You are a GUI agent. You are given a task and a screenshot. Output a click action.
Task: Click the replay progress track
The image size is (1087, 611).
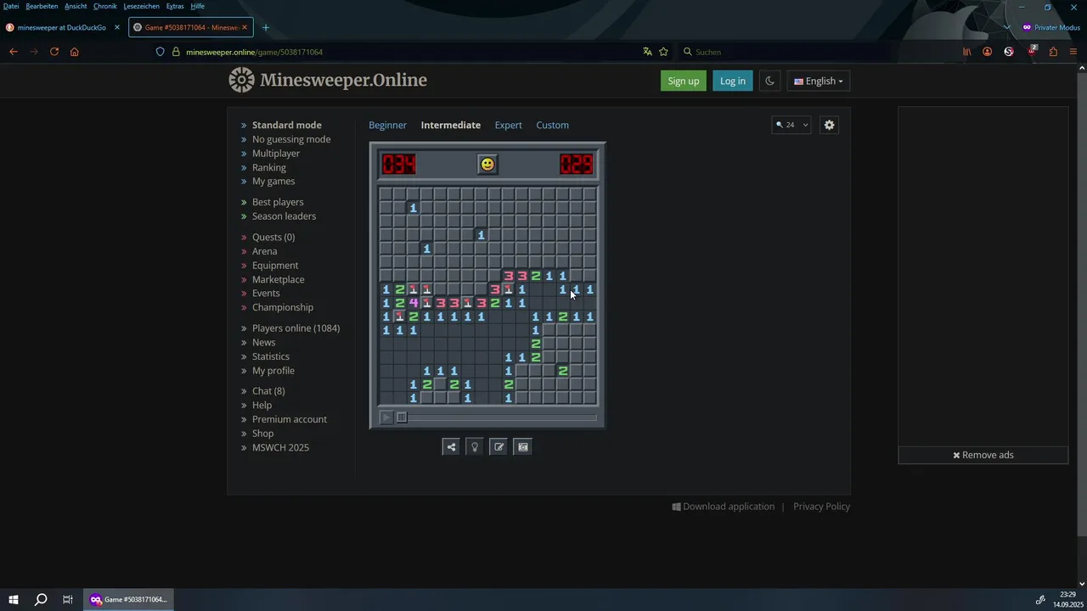tap(497, 417)
